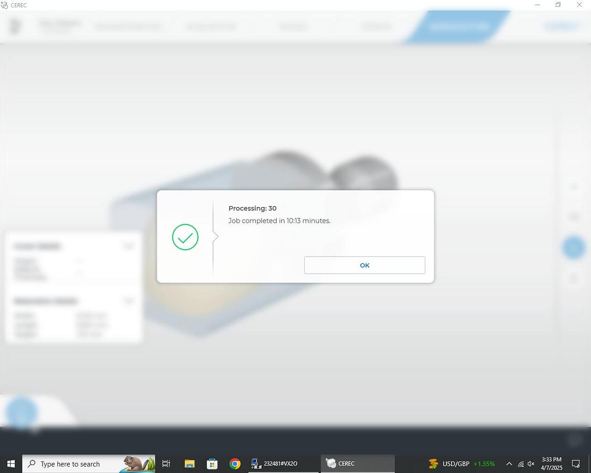Toggle the muted volume speaker icon
Screen dimensions: 591x473
[x=531, y=464]
